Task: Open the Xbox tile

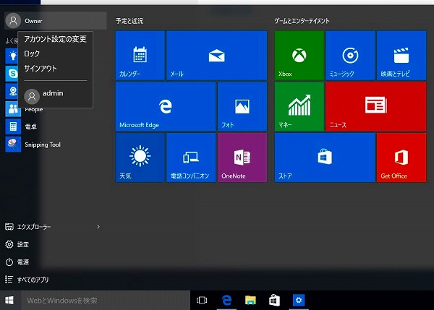Action: (x=299, y=56)
